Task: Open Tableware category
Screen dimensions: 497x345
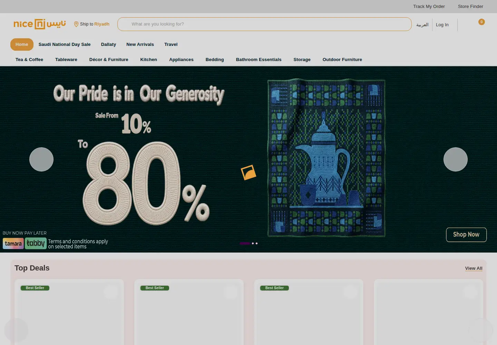Action: [x=66, y=60]
